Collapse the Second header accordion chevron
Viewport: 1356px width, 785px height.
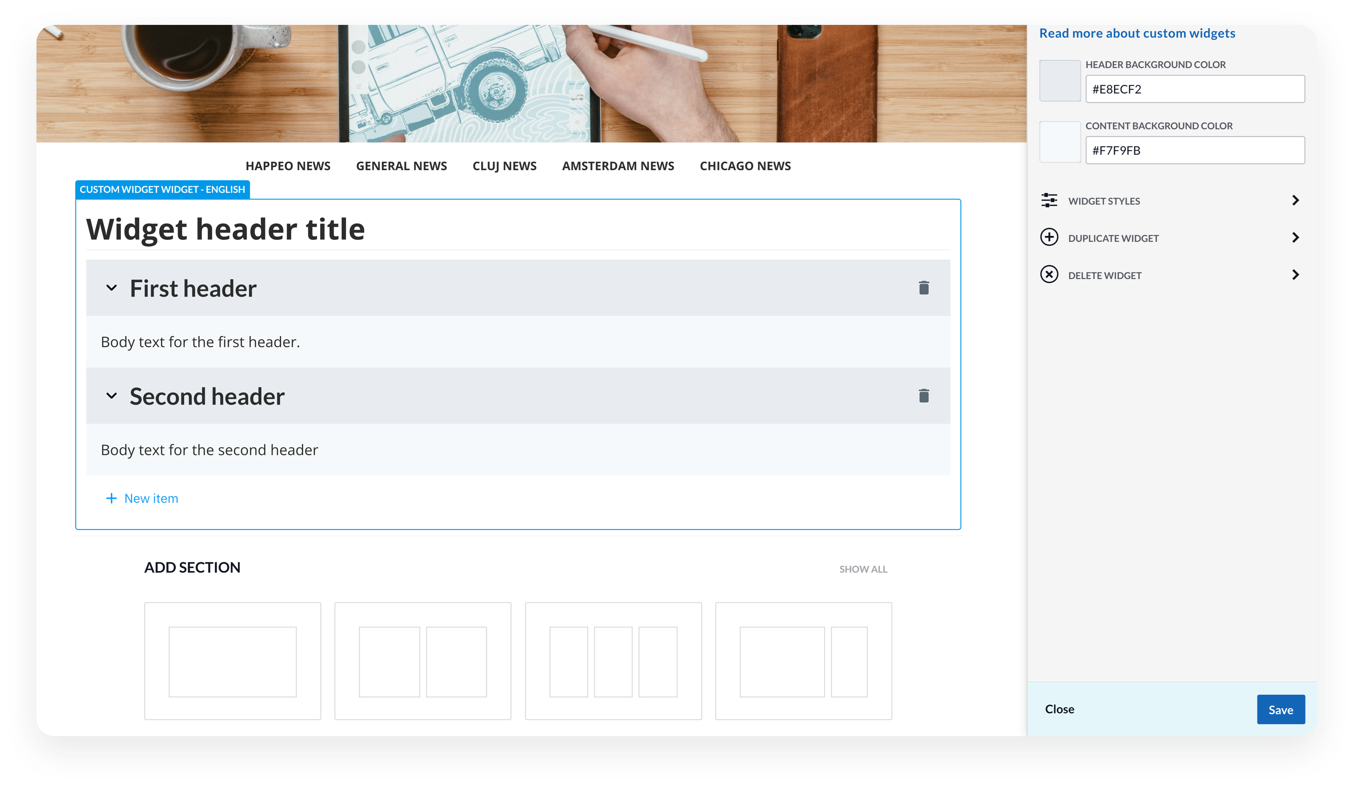112,396
